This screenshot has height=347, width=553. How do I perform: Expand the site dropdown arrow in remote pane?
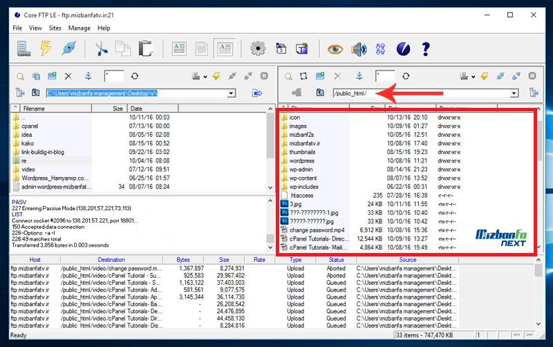click(474, 77)
